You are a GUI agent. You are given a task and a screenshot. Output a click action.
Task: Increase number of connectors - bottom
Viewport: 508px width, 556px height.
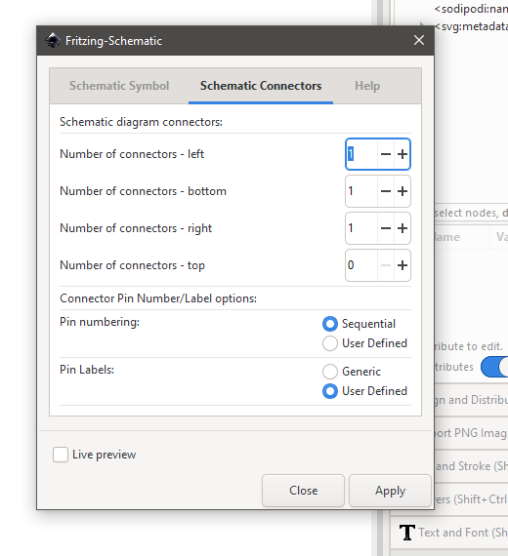pos(402,191)
